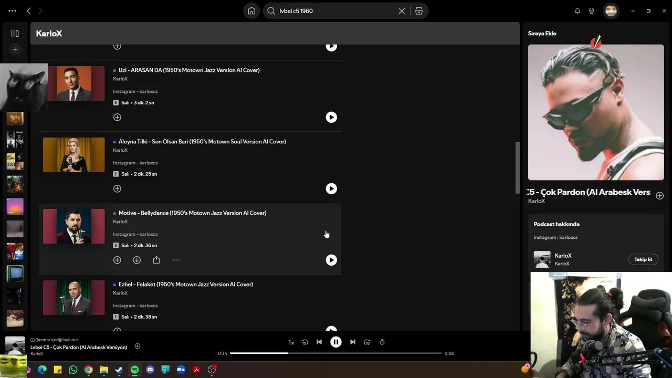This screenshot has width=672, height=378.
Task: Skip to the next track
Action: tap(353, 342)
